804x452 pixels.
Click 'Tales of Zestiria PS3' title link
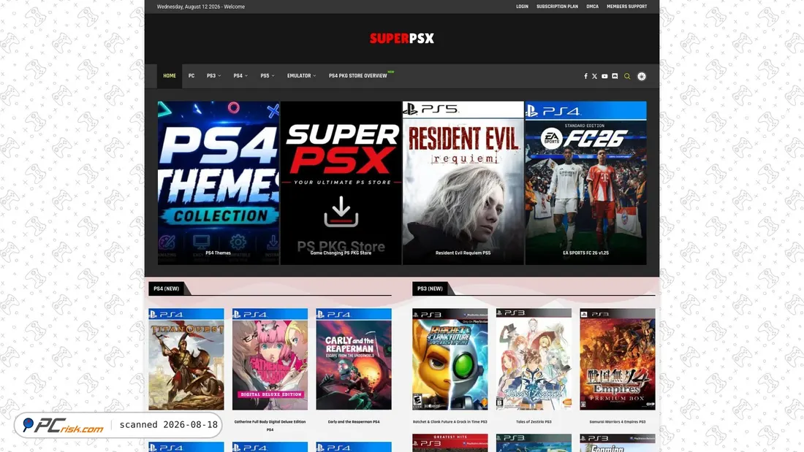(534, 422)
